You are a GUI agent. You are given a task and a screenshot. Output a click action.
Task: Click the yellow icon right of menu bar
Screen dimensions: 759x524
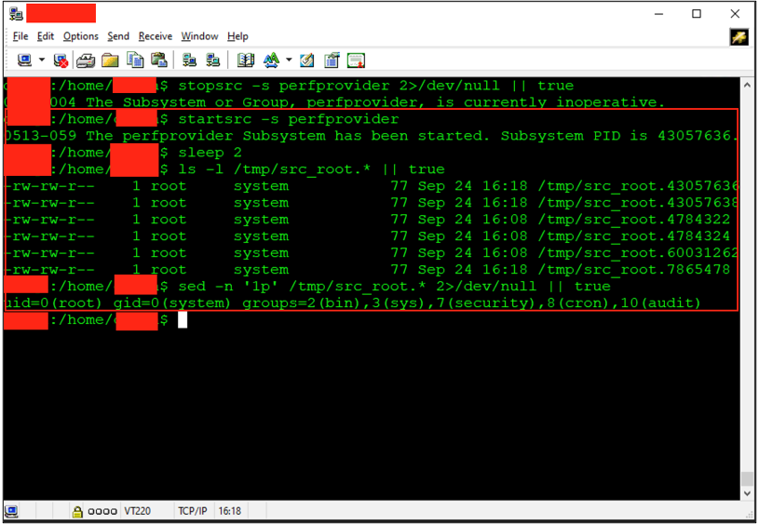coord(739,36)
